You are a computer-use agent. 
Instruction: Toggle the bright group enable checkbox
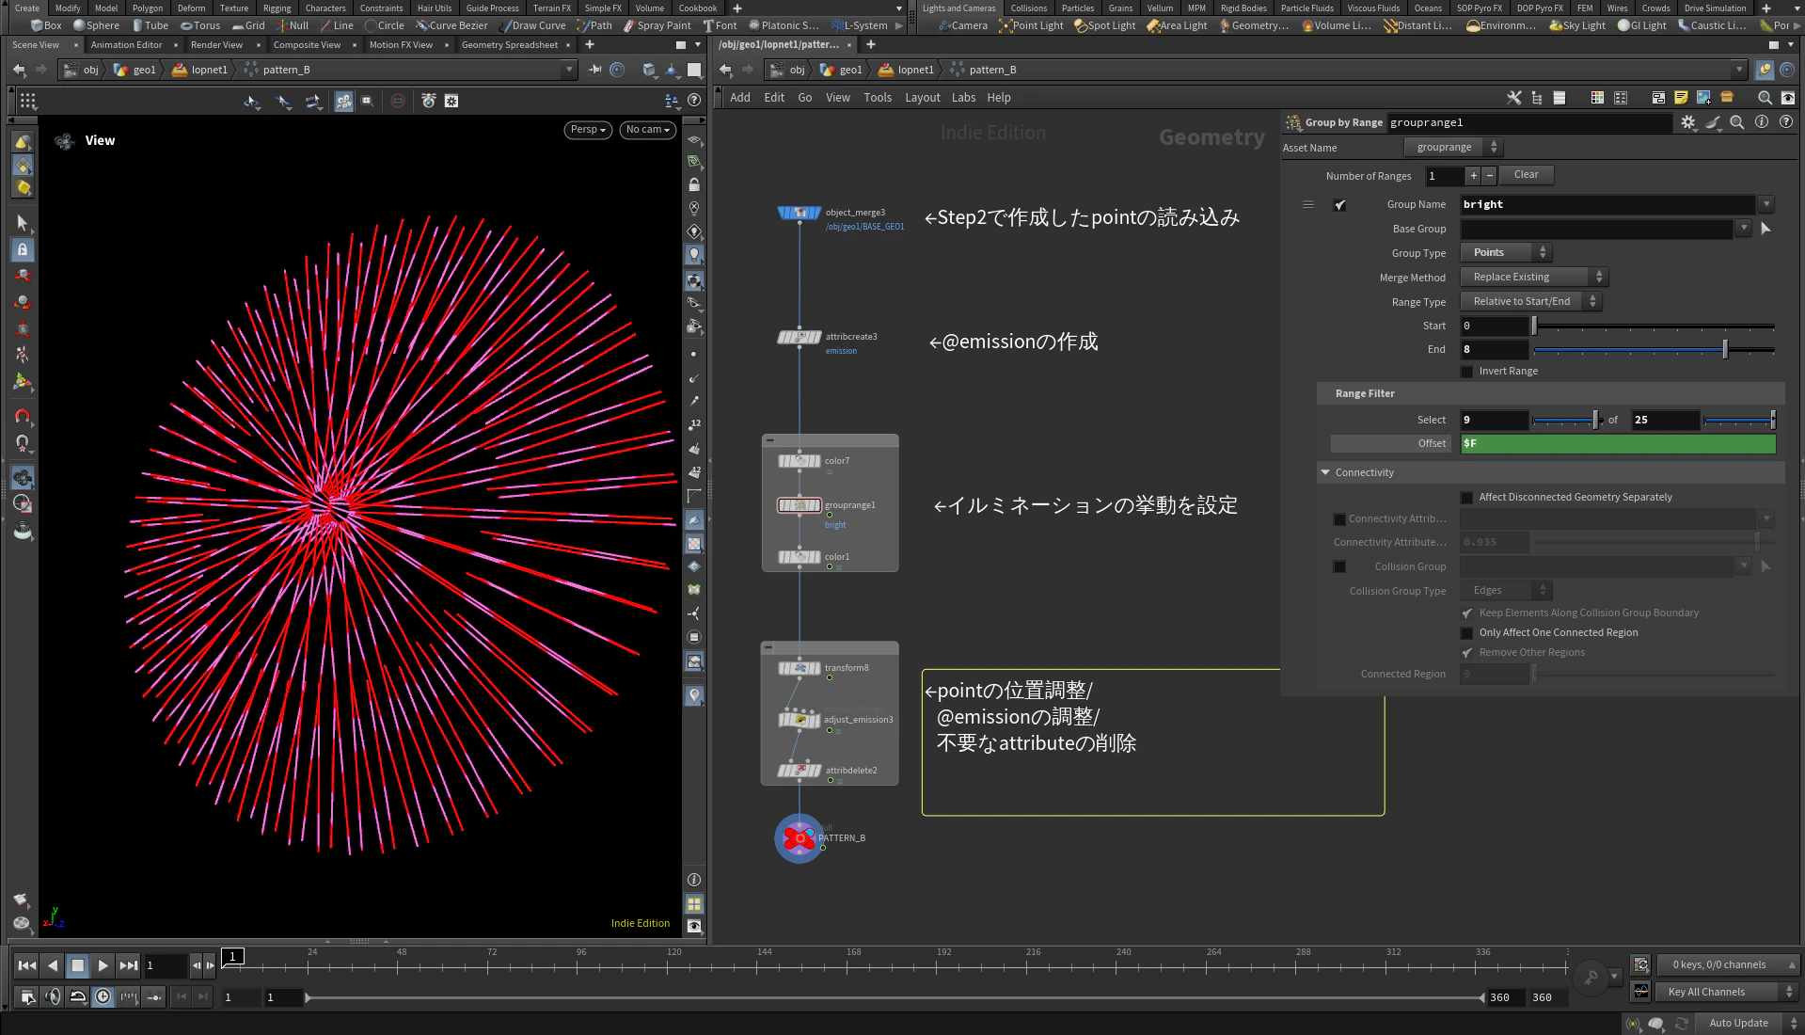(x=1339, y=205)
